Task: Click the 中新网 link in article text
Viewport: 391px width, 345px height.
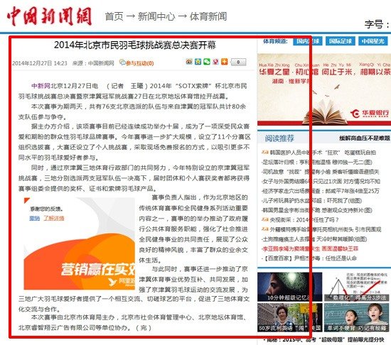Action: point(41,86)
